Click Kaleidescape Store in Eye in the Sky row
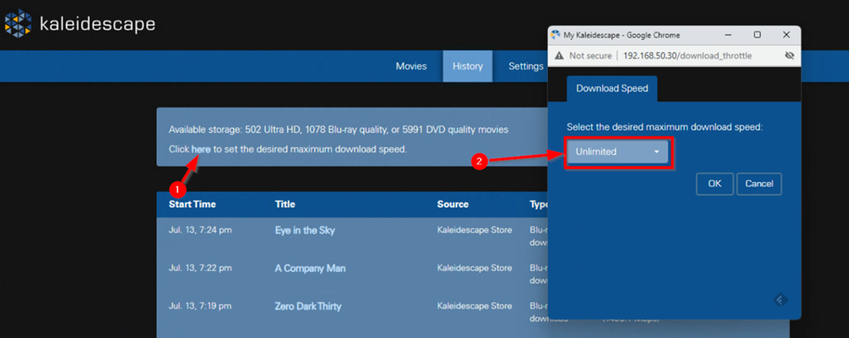 (x=475, y=230)
